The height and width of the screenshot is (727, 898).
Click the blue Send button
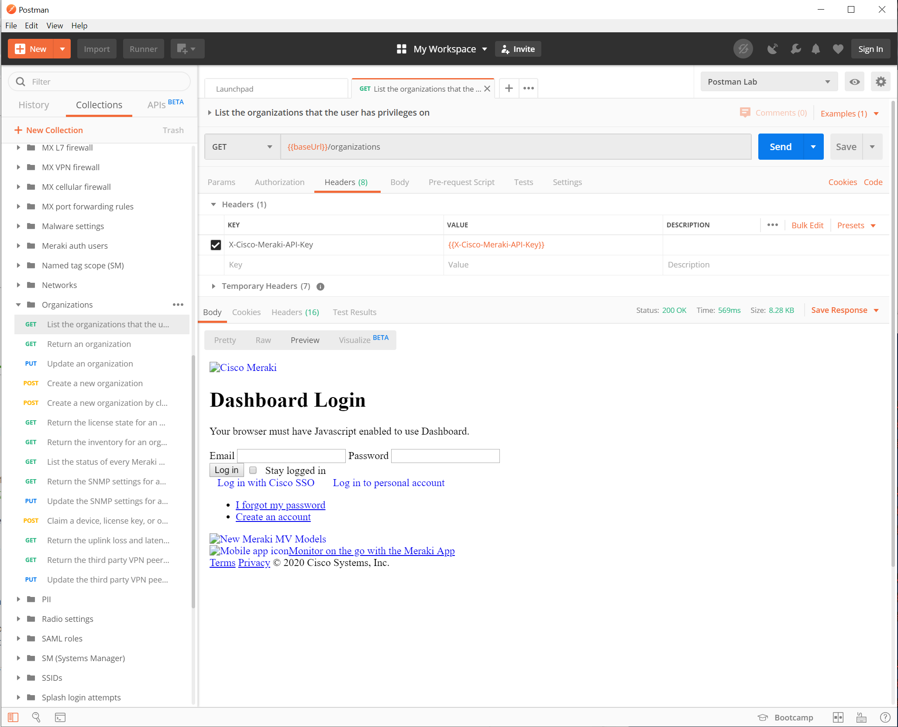pos(780,147)
